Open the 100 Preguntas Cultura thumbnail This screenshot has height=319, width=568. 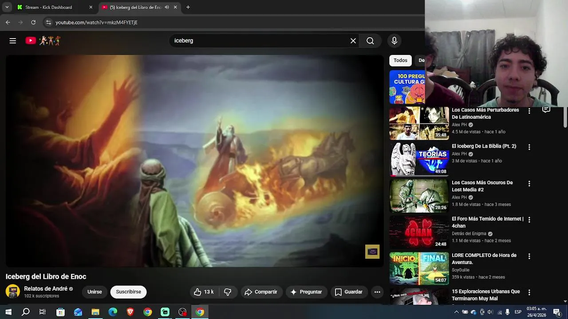pos(407,87)
